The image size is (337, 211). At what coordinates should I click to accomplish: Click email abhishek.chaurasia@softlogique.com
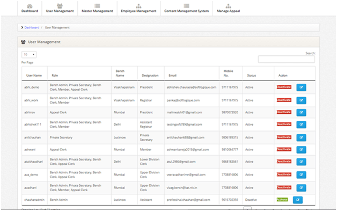tap(192, 88)
